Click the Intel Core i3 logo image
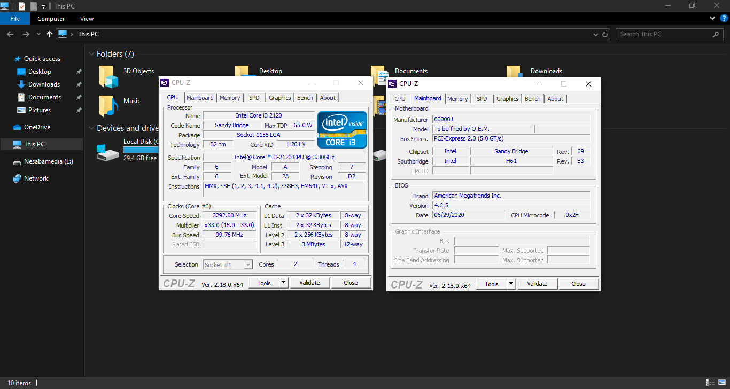 point(342,129)
